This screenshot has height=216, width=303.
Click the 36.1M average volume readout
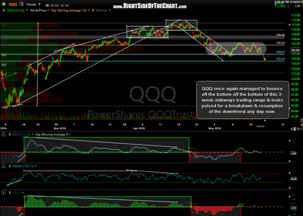tap(64, 5)
